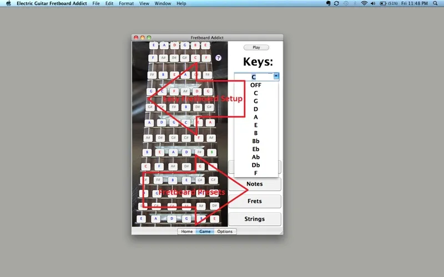The height and width of the screenshot is (277, 444).
Task: Toggle the ninth-fret G# note button
Action: coord(199,179)
